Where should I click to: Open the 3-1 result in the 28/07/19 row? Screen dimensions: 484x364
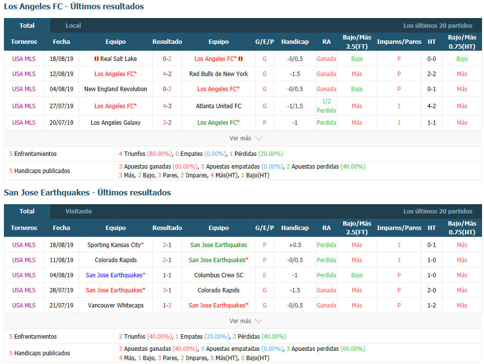click(x=167, y=290)
